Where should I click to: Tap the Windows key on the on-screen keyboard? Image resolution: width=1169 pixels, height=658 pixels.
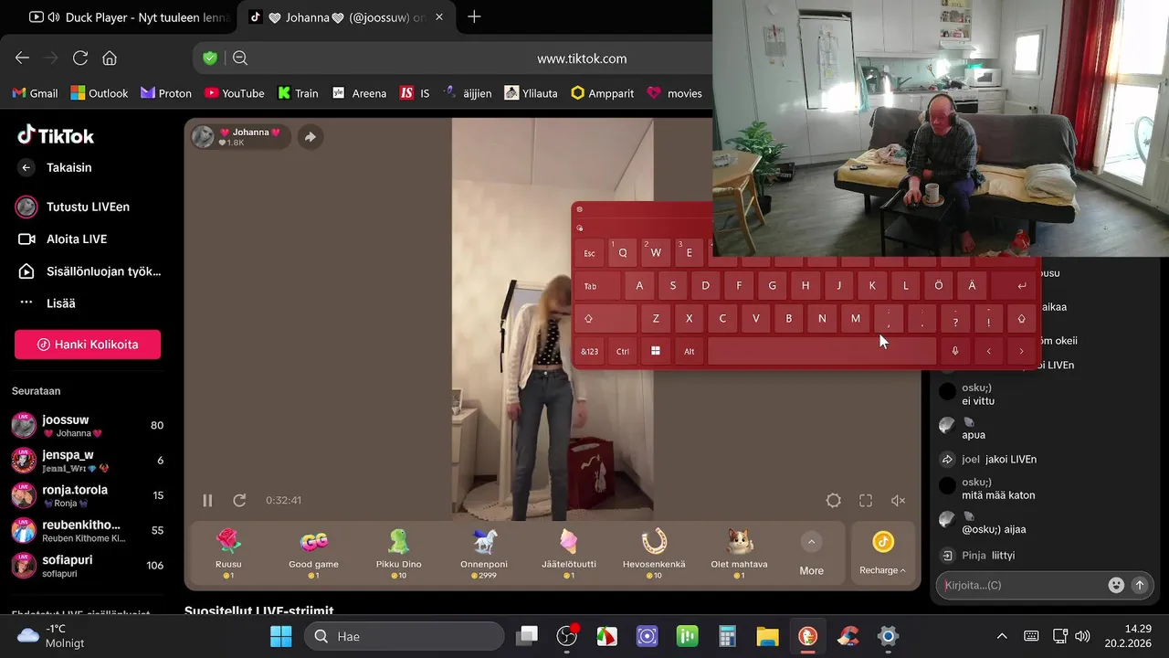tap(656, 351)
